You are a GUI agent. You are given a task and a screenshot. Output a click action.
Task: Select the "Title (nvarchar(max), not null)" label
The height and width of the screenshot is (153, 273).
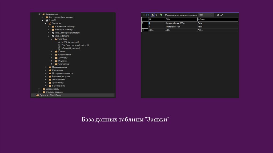(x=75, y=45)
